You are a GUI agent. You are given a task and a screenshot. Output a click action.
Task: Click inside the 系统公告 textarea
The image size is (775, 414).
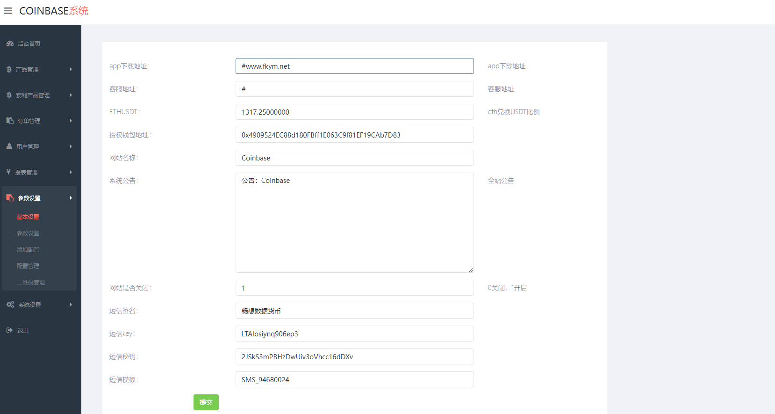tap(355, 223)
